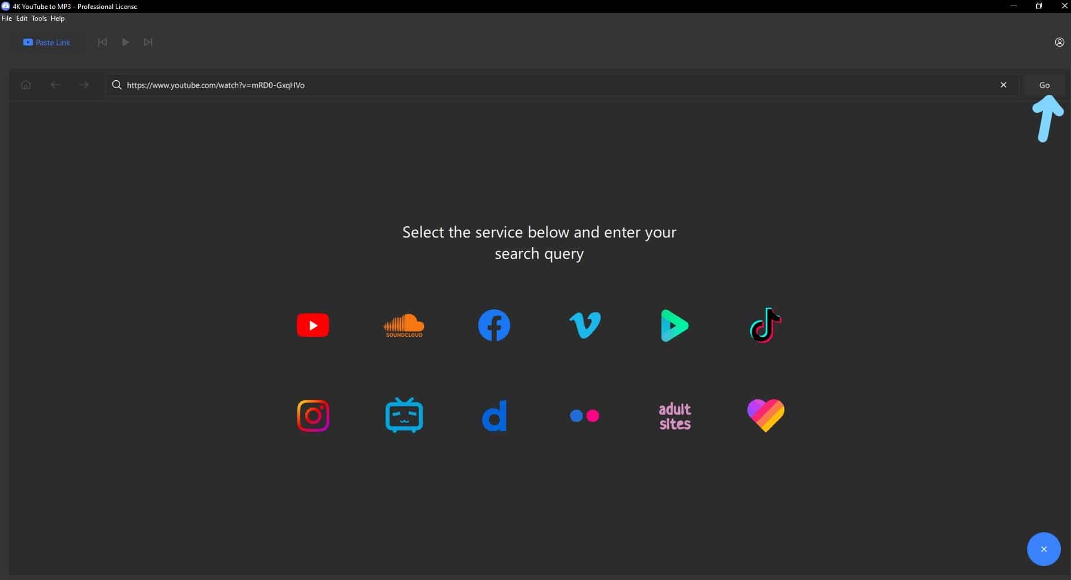Select the Vimeo service
The image size is (1071, 580).
pyautogui.click(x=585, y=326)
